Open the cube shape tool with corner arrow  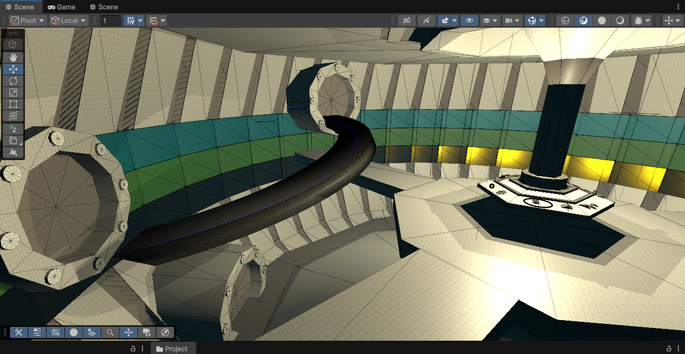click(x=13, y=140)
